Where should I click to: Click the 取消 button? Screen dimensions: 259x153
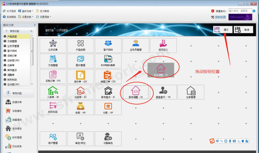pyautogui.click(x=243, y=30)
